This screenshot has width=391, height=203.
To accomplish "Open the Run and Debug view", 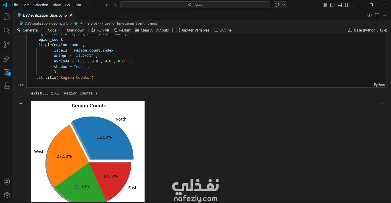I will click(x=7, y=58).
